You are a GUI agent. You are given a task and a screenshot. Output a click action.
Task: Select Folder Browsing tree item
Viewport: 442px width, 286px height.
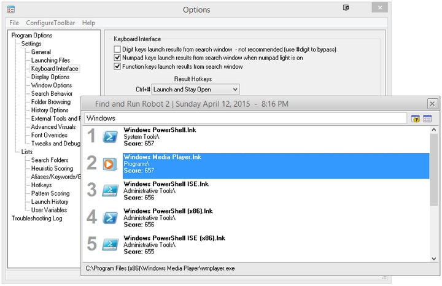click(51, 102)
